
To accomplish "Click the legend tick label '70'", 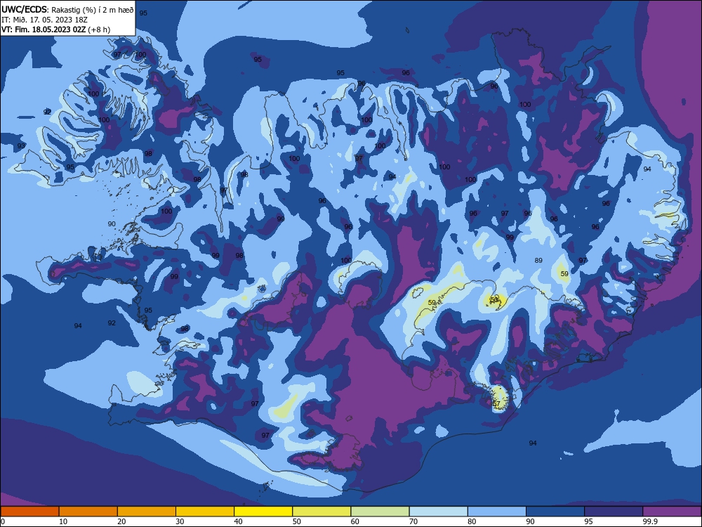I will tap(413, 521).
